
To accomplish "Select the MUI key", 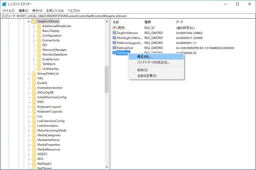I will [40, 159].
